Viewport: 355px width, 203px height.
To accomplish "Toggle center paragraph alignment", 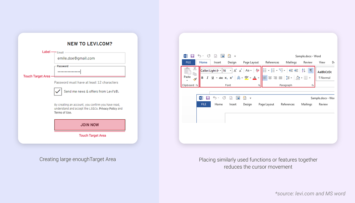I will [270, 78].
